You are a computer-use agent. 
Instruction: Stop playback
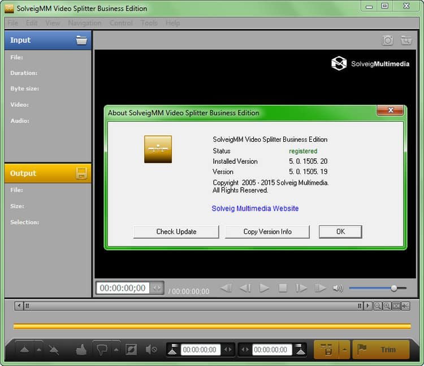coord(283,288)
